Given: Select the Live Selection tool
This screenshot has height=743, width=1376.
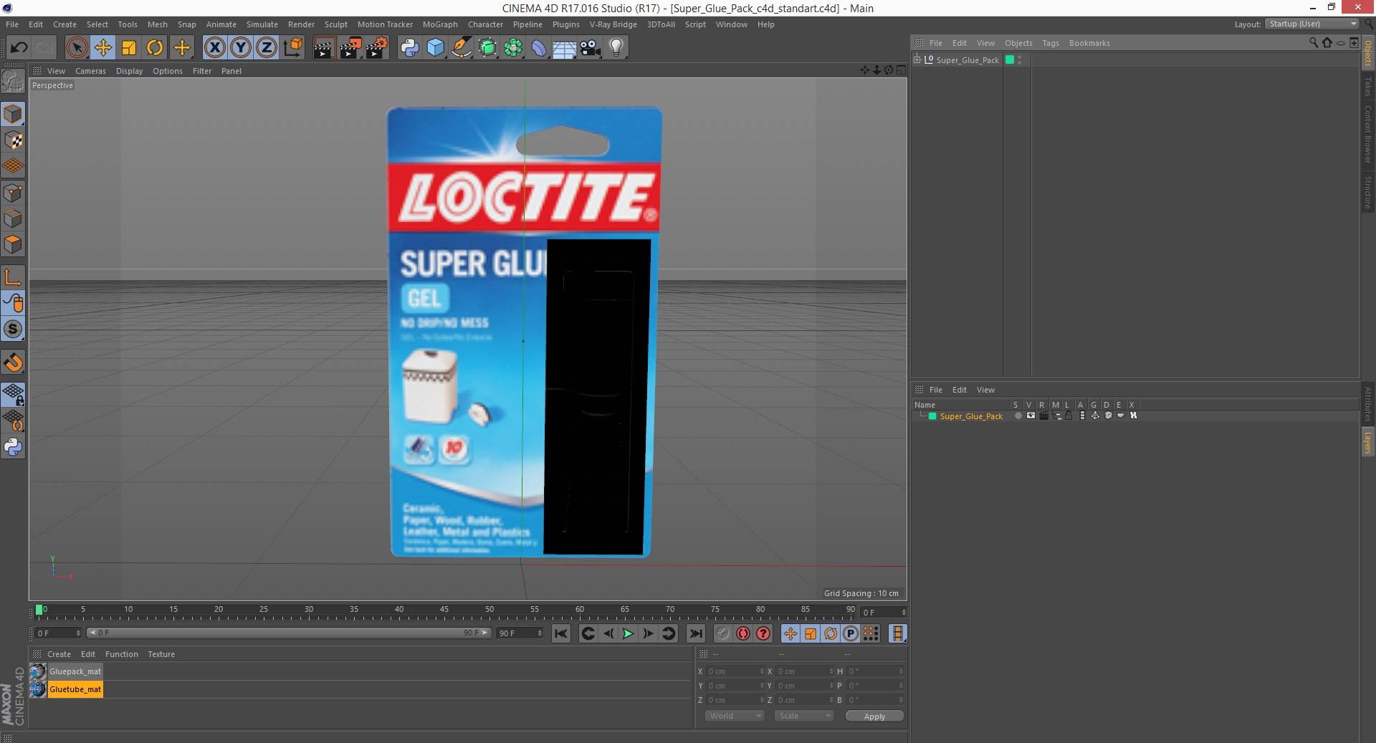Looking at the screenshot, I should click(77, 48).
